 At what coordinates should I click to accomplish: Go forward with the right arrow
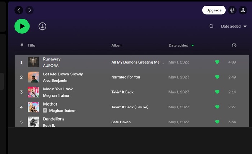30,10
